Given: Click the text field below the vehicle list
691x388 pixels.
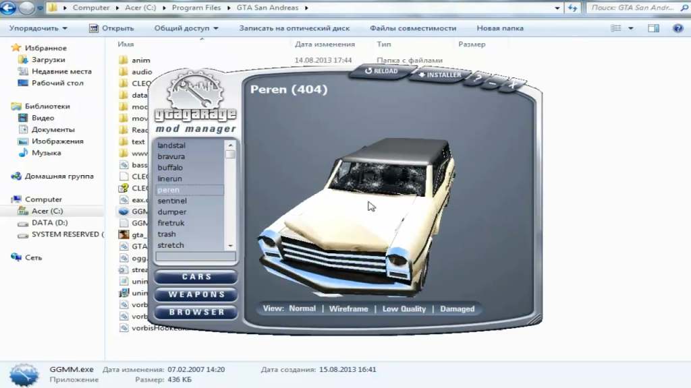Looking at the screenshot, I should (196, 257).
